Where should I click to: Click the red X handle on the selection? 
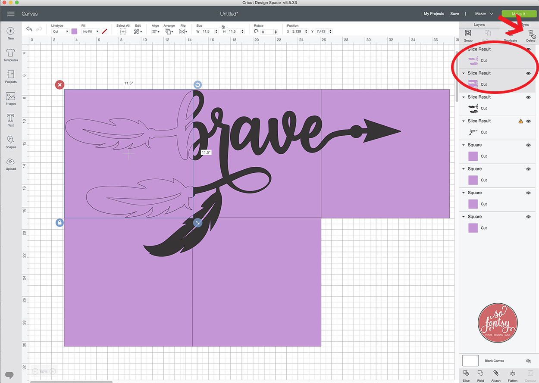pos(60,85)
